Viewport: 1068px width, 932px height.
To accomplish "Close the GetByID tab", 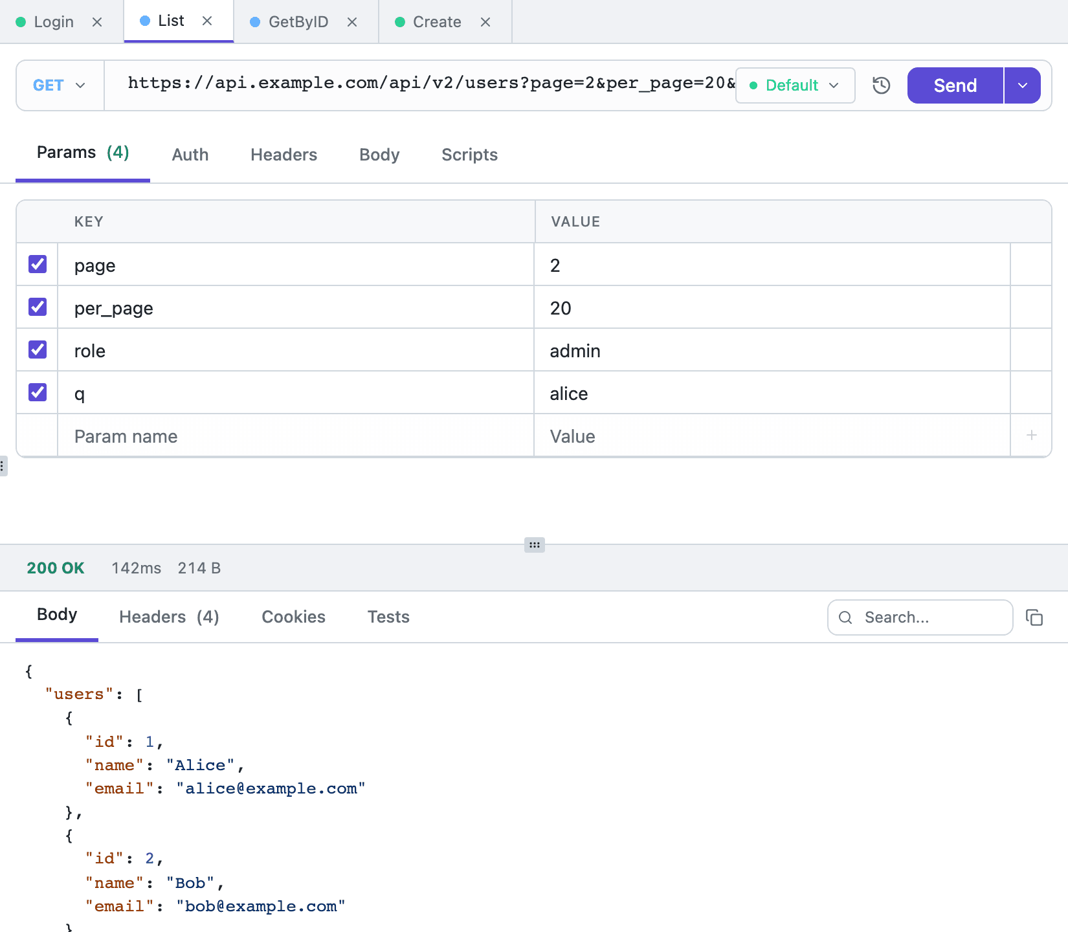I will [352, 22].
